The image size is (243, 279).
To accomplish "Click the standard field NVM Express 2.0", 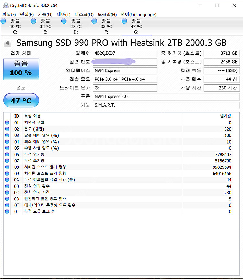I will point(166,97).
